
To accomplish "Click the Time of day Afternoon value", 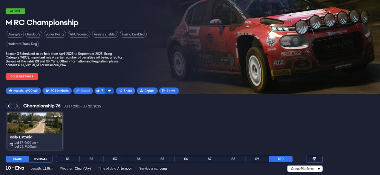I will pyautogui.click(x=125, y=169).
